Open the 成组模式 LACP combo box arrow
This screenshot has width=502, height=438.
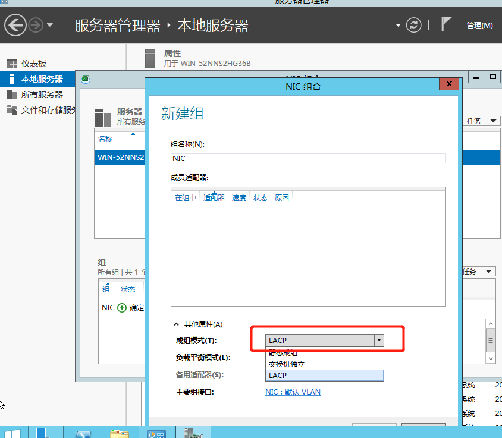(379, 340)
